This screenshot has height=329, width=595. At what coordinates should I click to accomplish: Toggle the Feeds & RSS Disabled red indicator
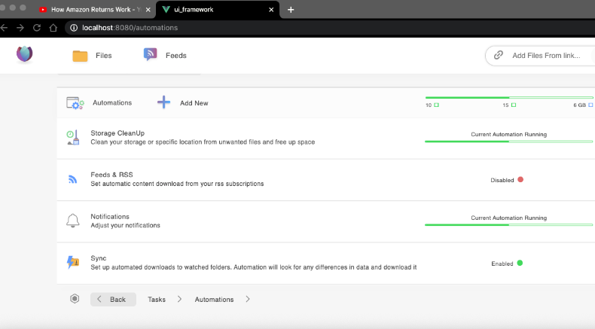(x=520, y=179)
